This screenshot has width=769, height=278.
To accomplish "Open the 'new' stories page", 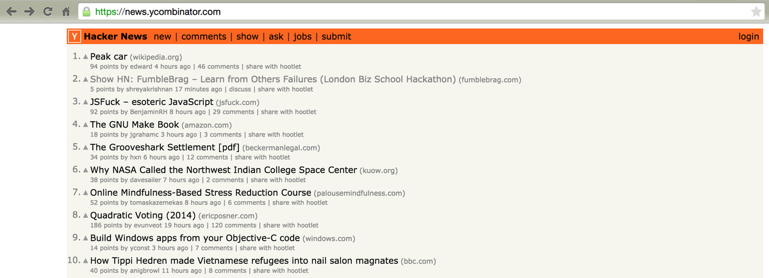I will point(163,37).
